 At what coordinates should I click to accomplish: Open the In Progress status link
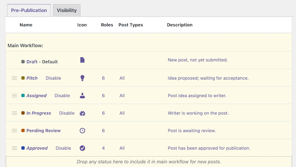point(39,113)
